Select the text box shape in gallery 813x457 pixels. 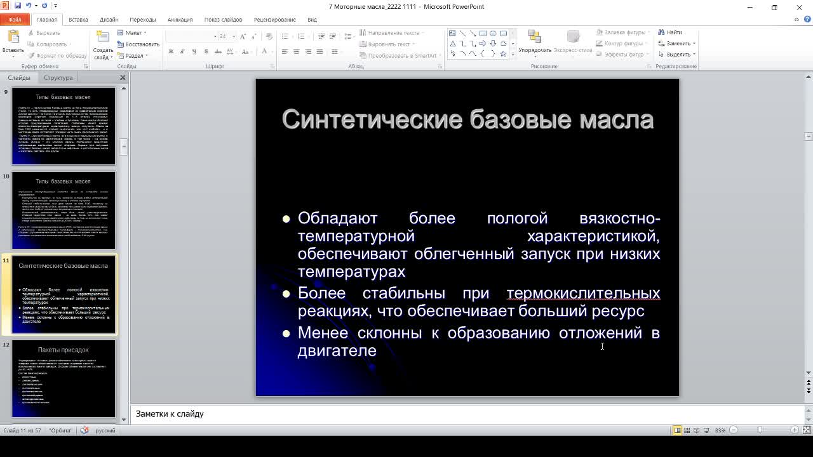coord(452,34)
